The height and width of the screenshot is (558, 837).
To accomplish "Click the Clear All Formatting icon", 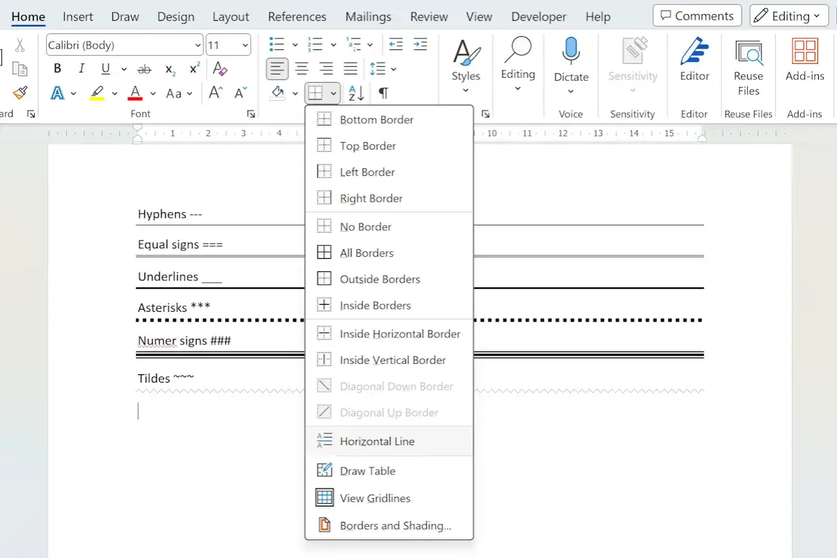I will pyautogui.click(x=220, y=69).
